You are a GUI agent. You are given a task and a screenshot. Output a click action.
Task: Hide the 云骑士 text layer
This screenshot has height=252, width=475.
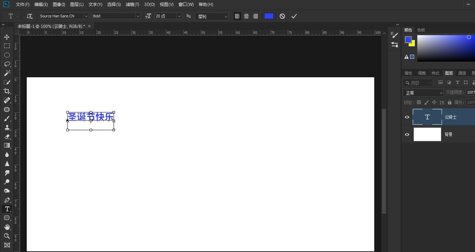pyautogui.click(x=407, y=117)
